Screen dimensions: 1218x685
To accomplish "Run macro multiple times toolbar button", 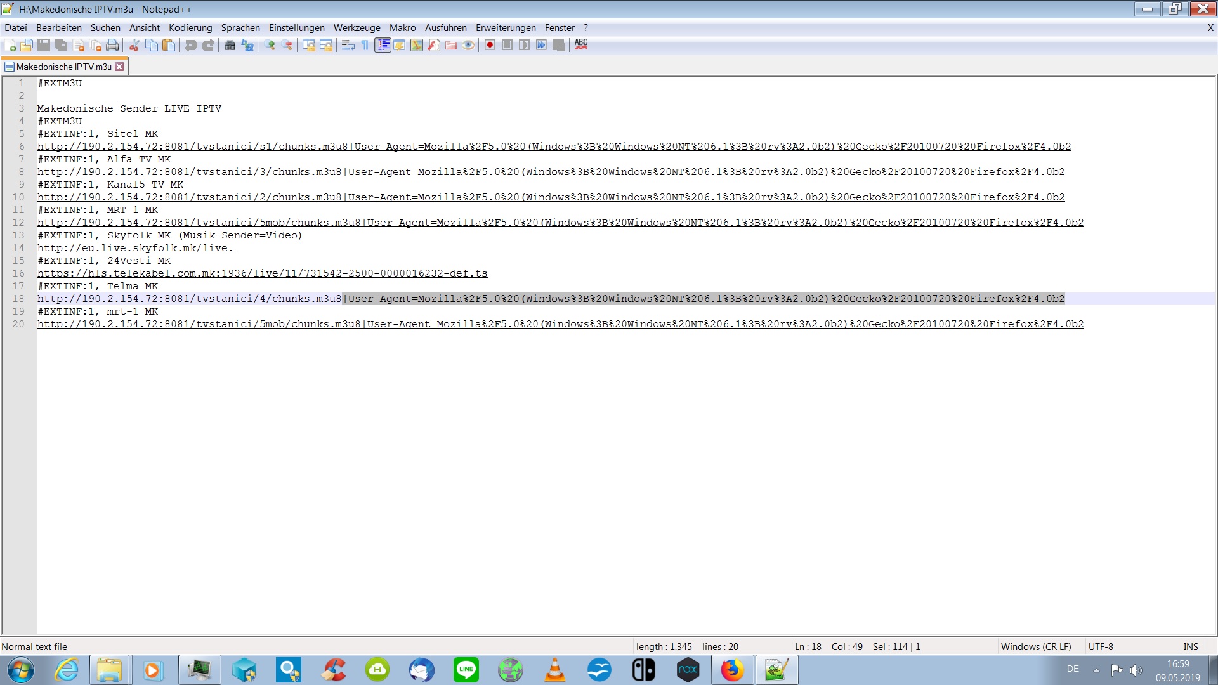I will [x=541, y=45].
